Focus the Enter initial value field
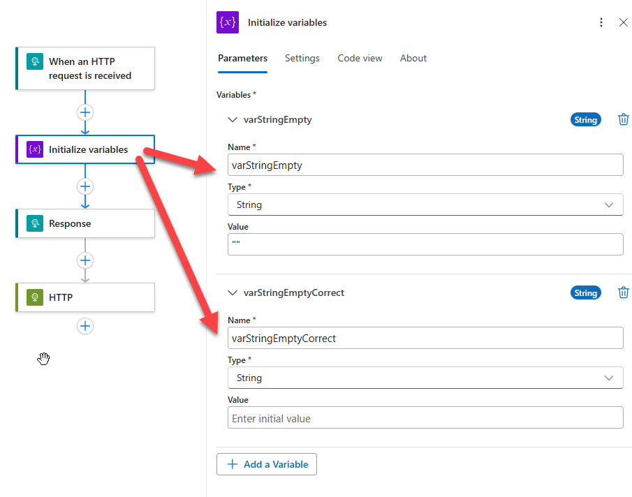 pos(425,417)
